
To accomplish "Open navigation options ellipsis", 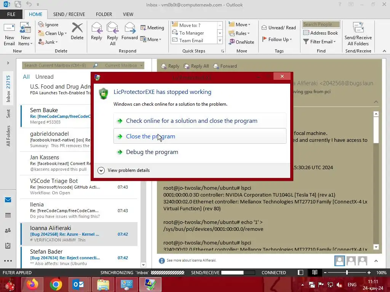I will pos(8,261).
